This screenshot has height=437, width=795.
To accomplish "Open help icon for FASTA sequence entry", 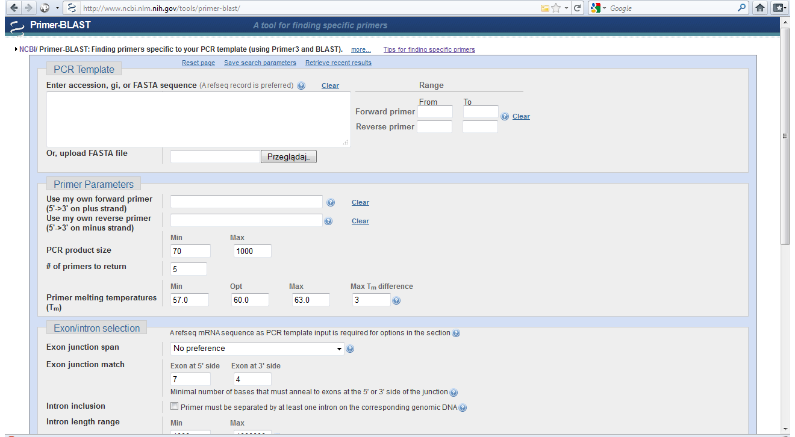I will tap(301, 86).
